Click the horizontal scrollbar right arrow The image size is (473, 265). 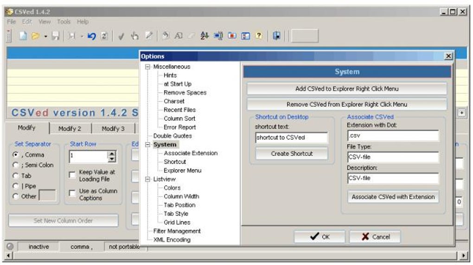464,256
